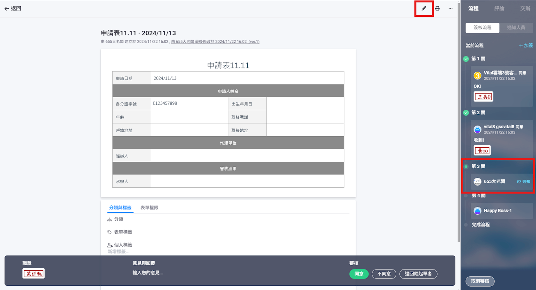Toggle to the 簽核流程 view
The image size is (536, 290).
pyautogui.click(x=482, y=28)
